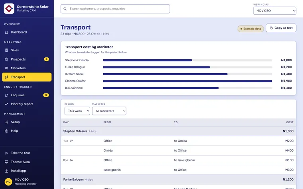Click the 'to Omida' destination cell
This screenshot has width=303, height=189.
coord(180,141)
